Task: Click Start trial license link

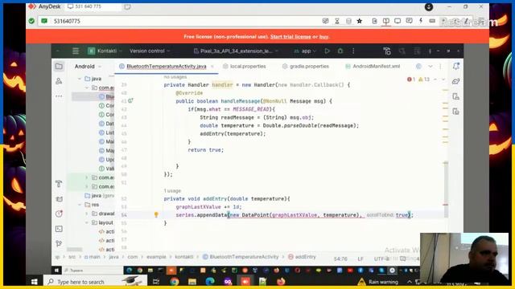Action: click(290, 37)
